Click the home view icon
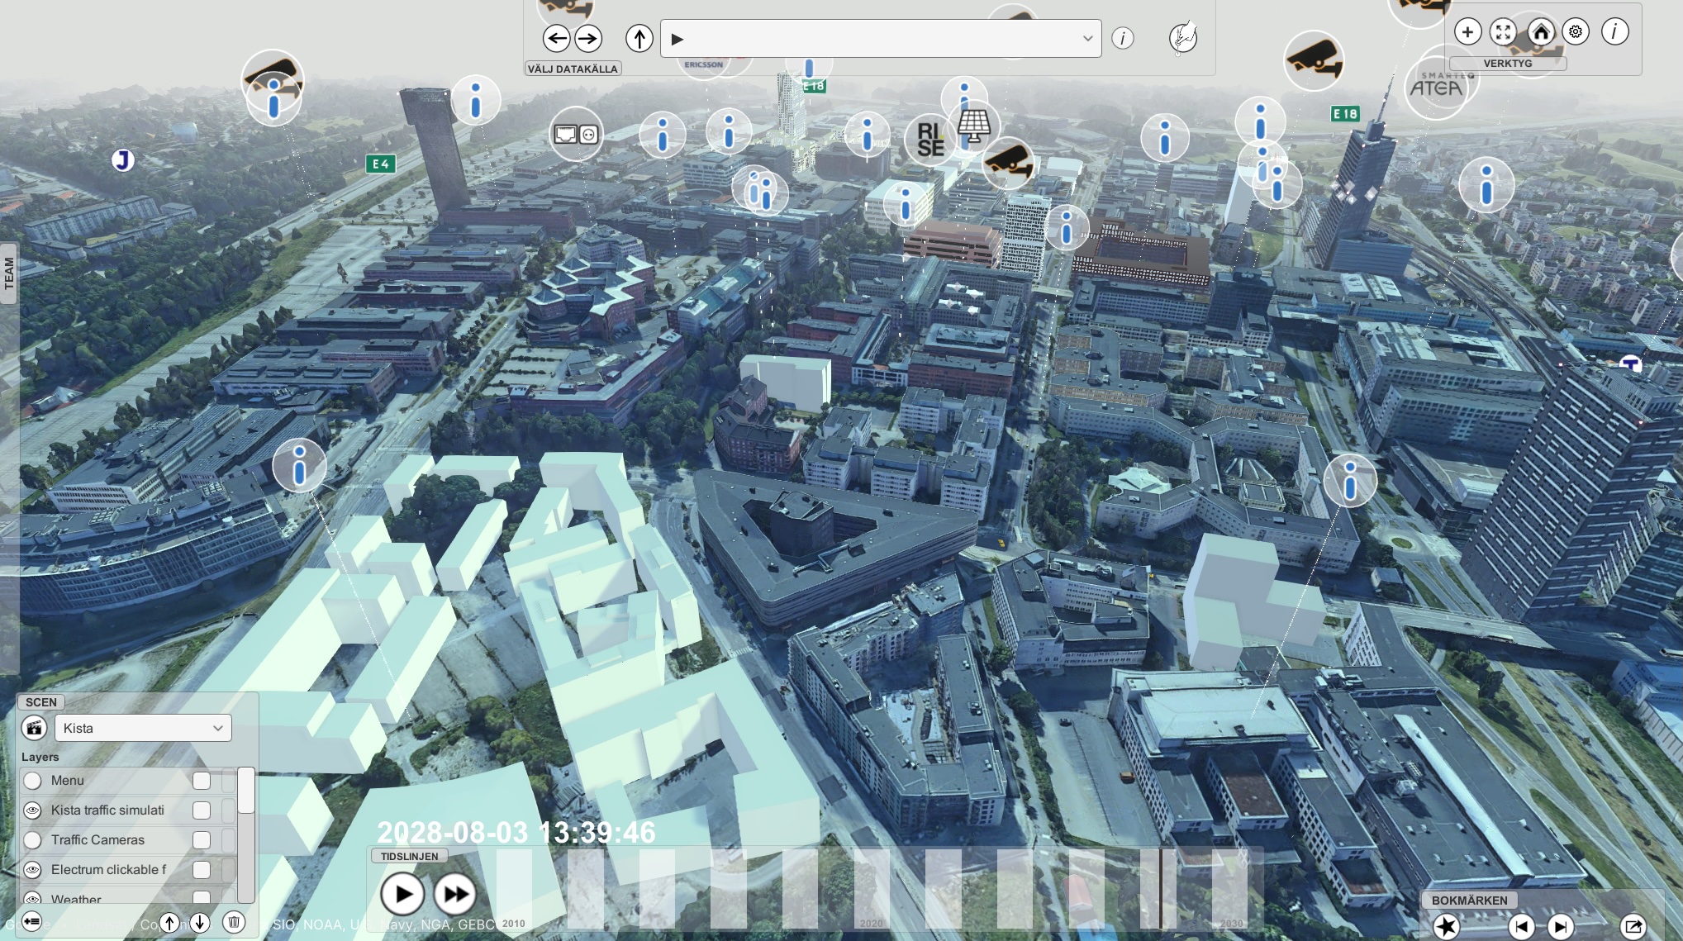This screenshot has height=941, width=1683. 1540,32
